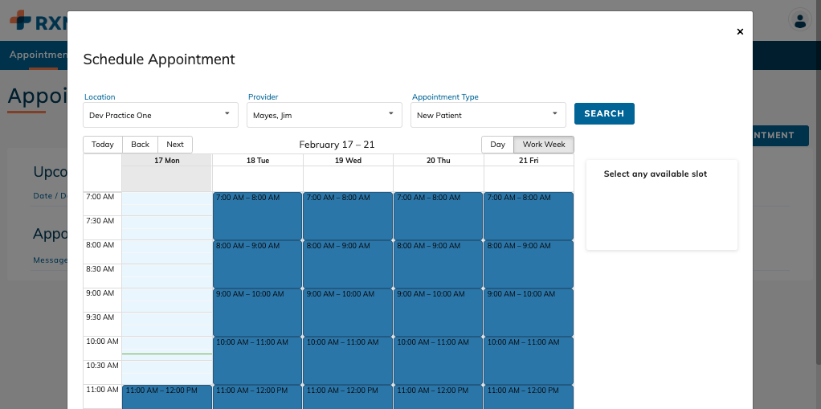
Task: Pick Tuesday 8:00 AM – 9:00 AM slot
Action: click(258, 264)
